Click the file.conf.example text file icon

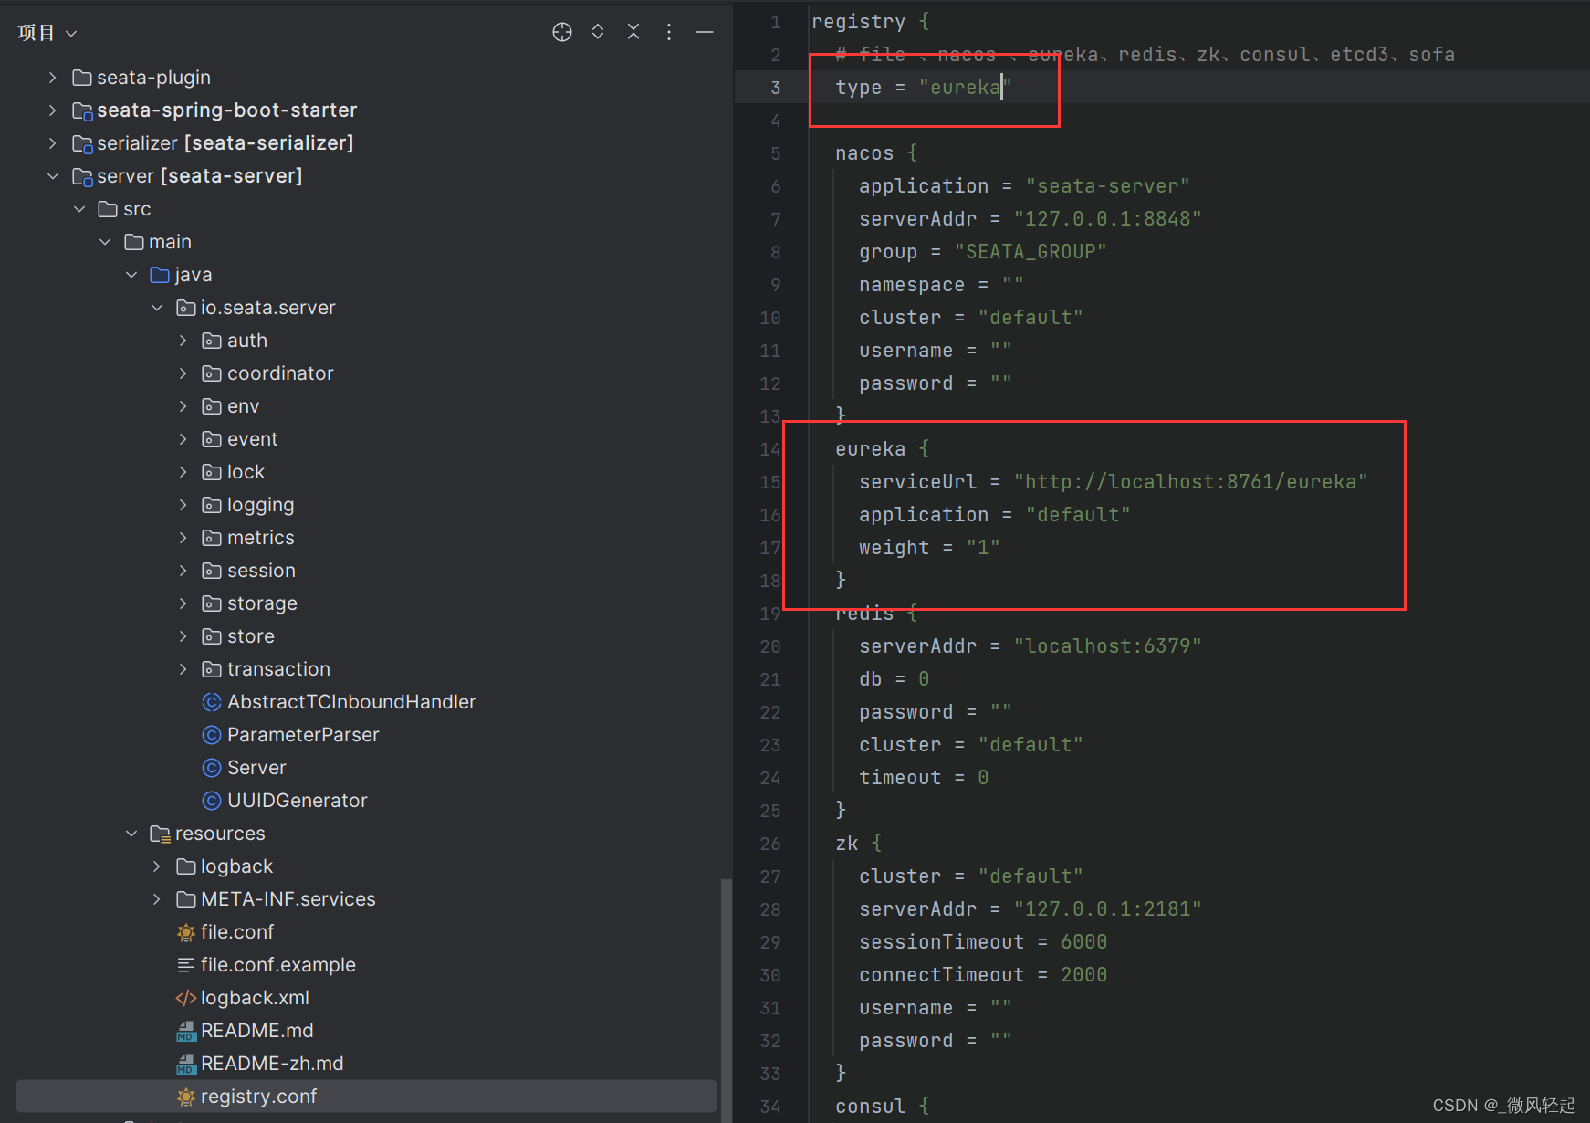pyautogui.click(x=186, y=965)
